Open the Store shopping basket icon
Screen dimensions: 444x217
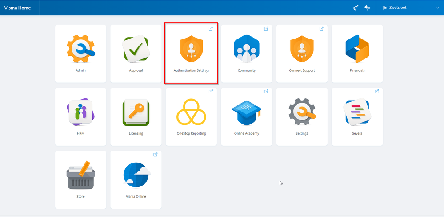point(81,175)
